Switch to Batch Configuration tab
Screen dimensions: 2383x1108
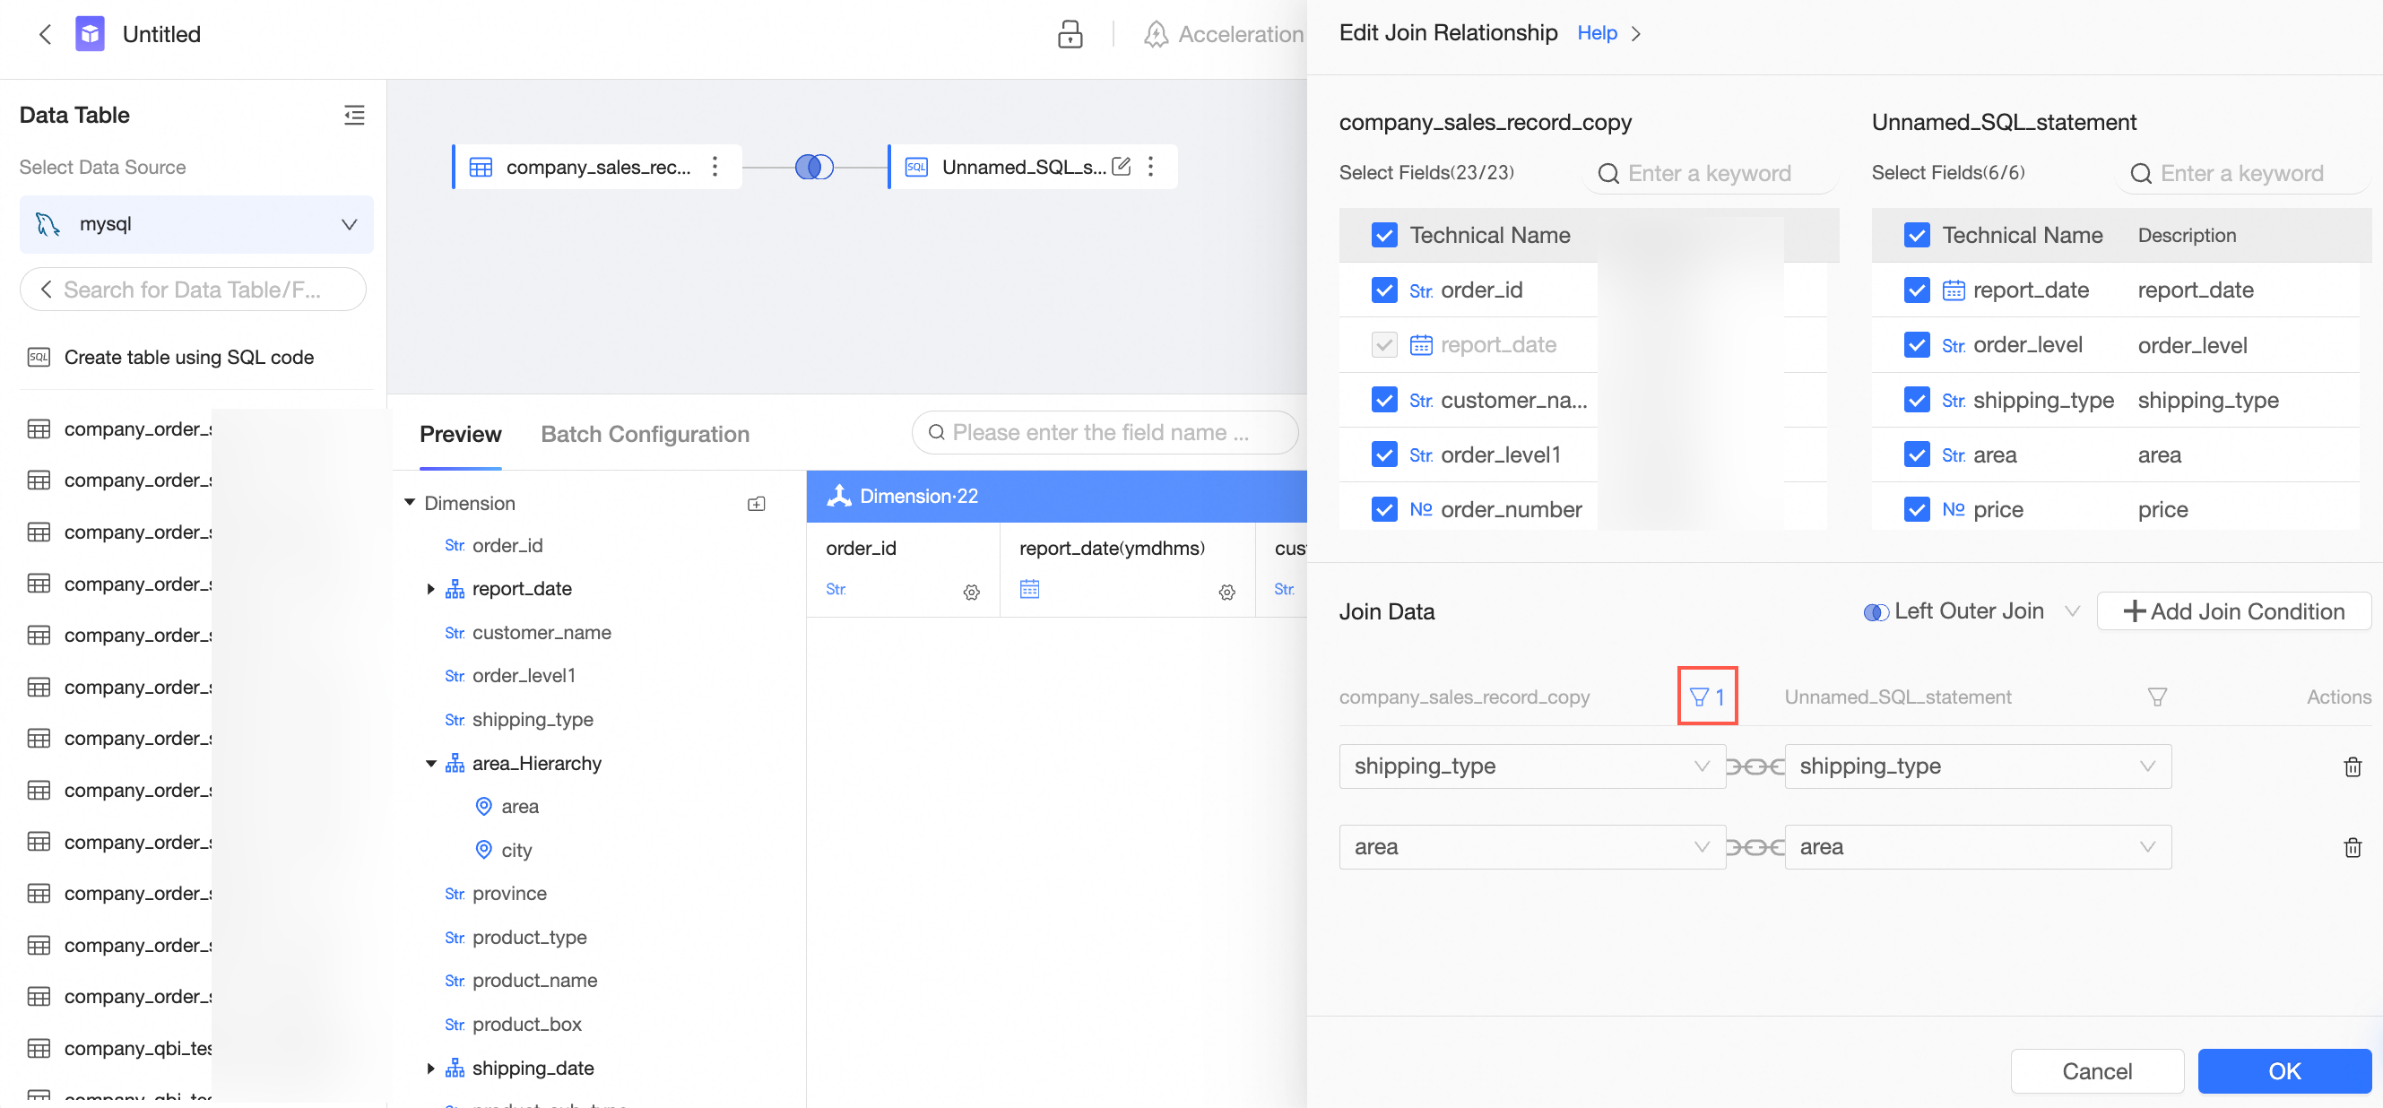[x=645, y=434]
